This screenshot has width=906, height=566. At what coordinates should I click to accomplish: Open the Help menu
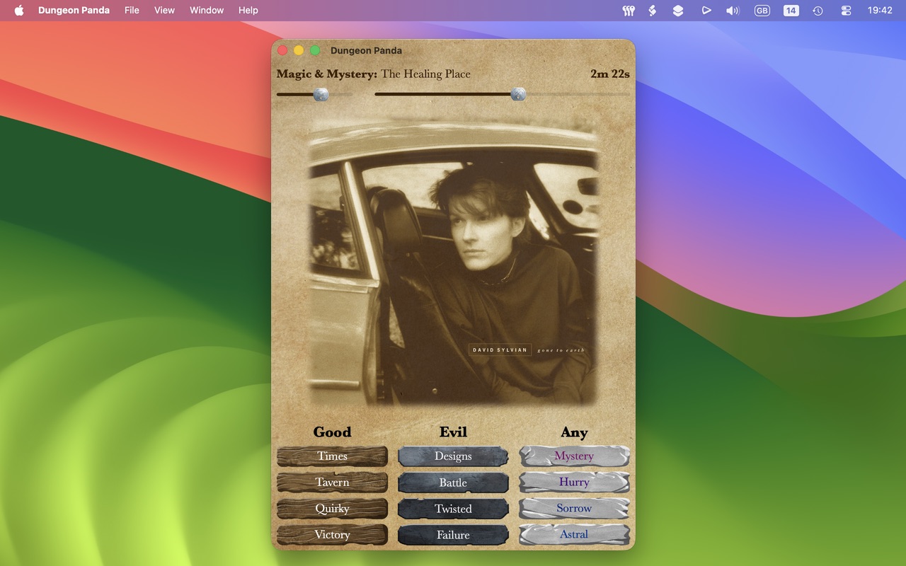tap(248, 11)
